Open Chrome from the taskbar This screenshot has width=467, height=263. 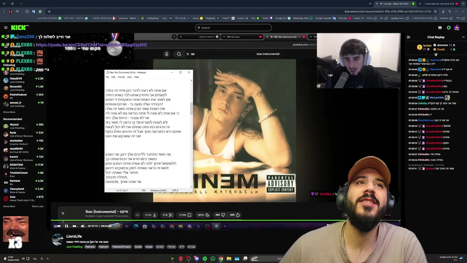[x=221, y=259]
